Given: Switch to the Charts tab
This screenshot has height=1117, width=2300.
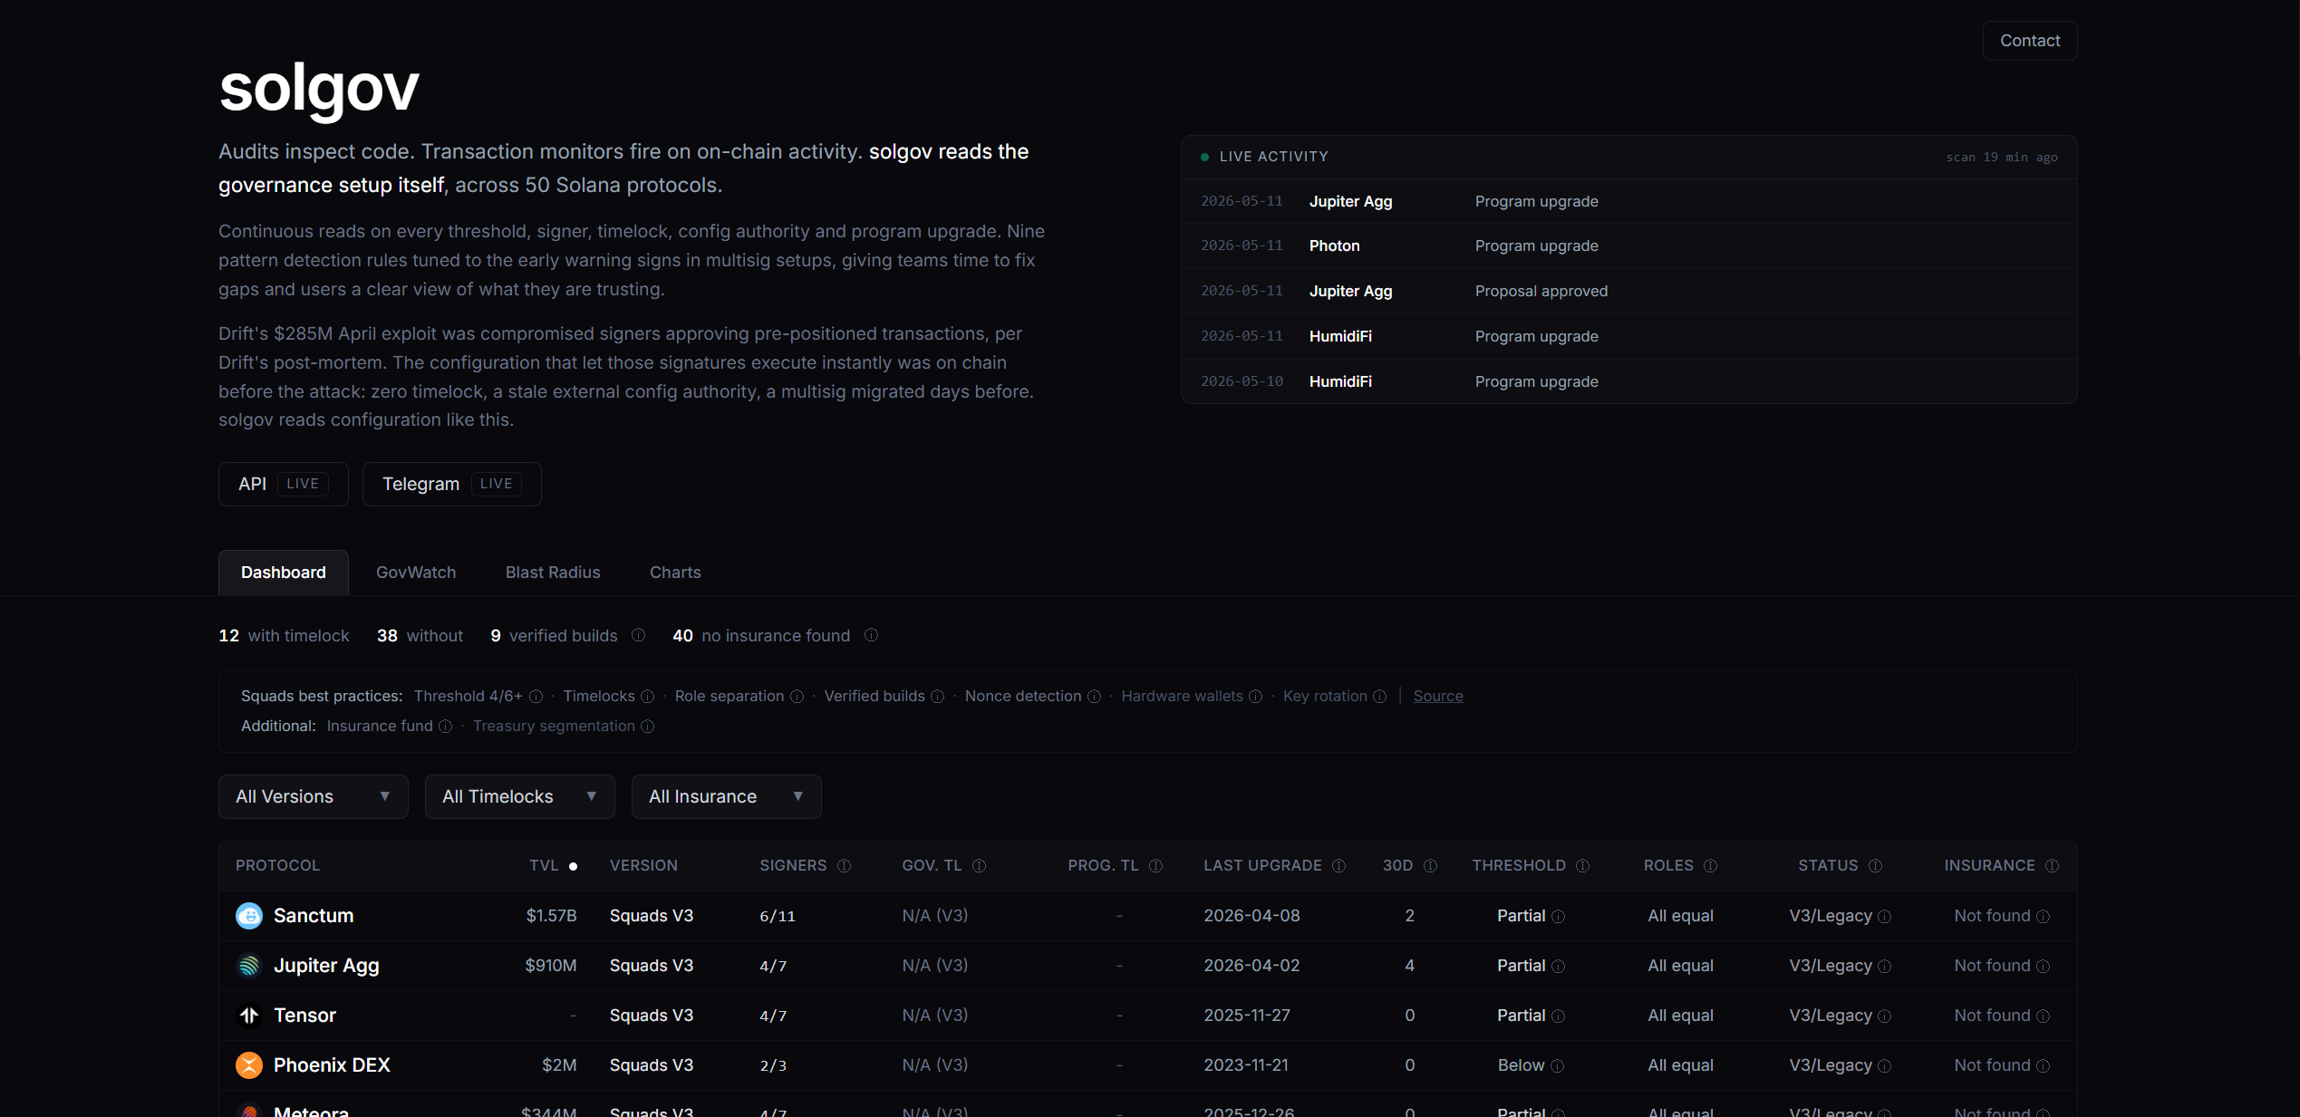Looking at the screenshot, I should click(x=675, y=573).
